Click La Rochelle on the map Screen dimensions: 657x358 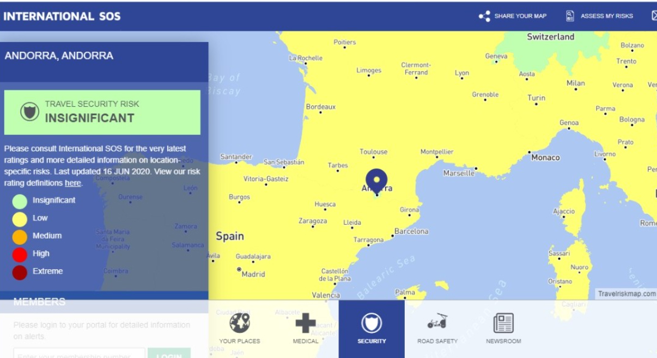click(306, 58)
